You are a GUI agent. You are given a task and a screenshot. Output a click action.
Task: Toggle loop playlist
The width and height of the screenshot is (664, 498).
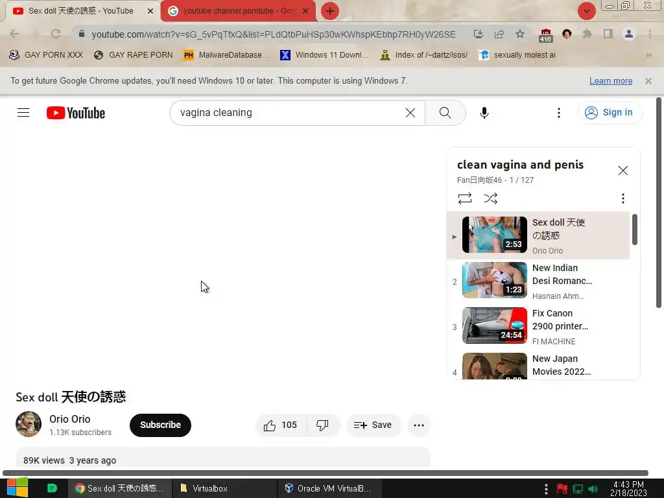click(x=464, y=198)
